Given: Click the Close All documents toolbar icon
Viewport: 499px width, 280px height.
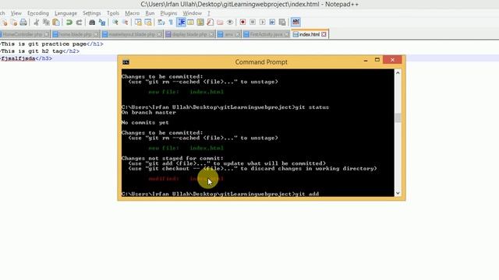Looking at the screenshot, I should pos(14,23).
